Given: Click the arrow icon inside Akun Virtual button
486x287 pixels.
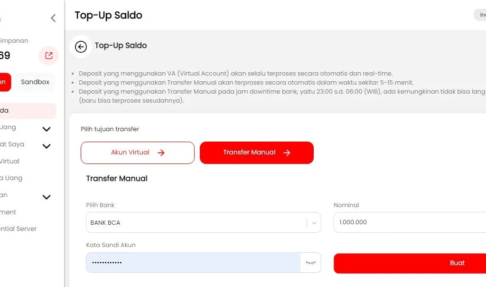Looking at the screenshot, I should 161,153.
